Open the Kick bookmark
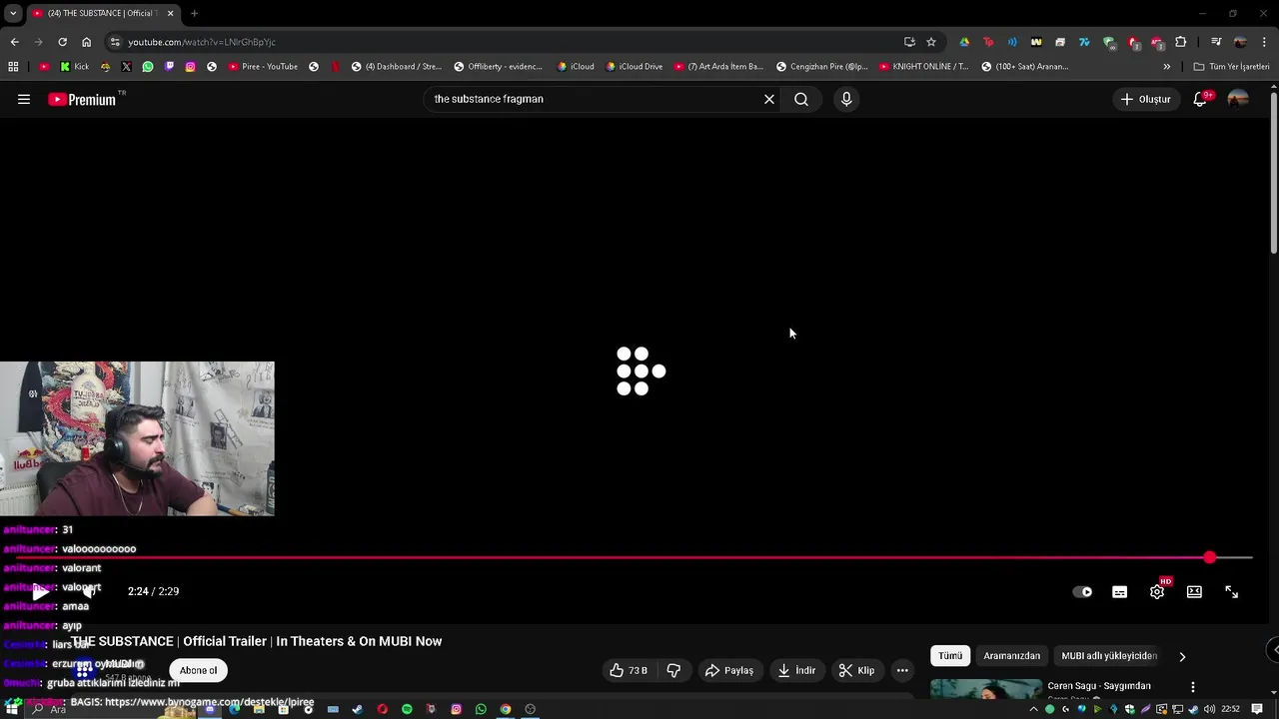This screenshot has height=719, width=1279. 74,67
